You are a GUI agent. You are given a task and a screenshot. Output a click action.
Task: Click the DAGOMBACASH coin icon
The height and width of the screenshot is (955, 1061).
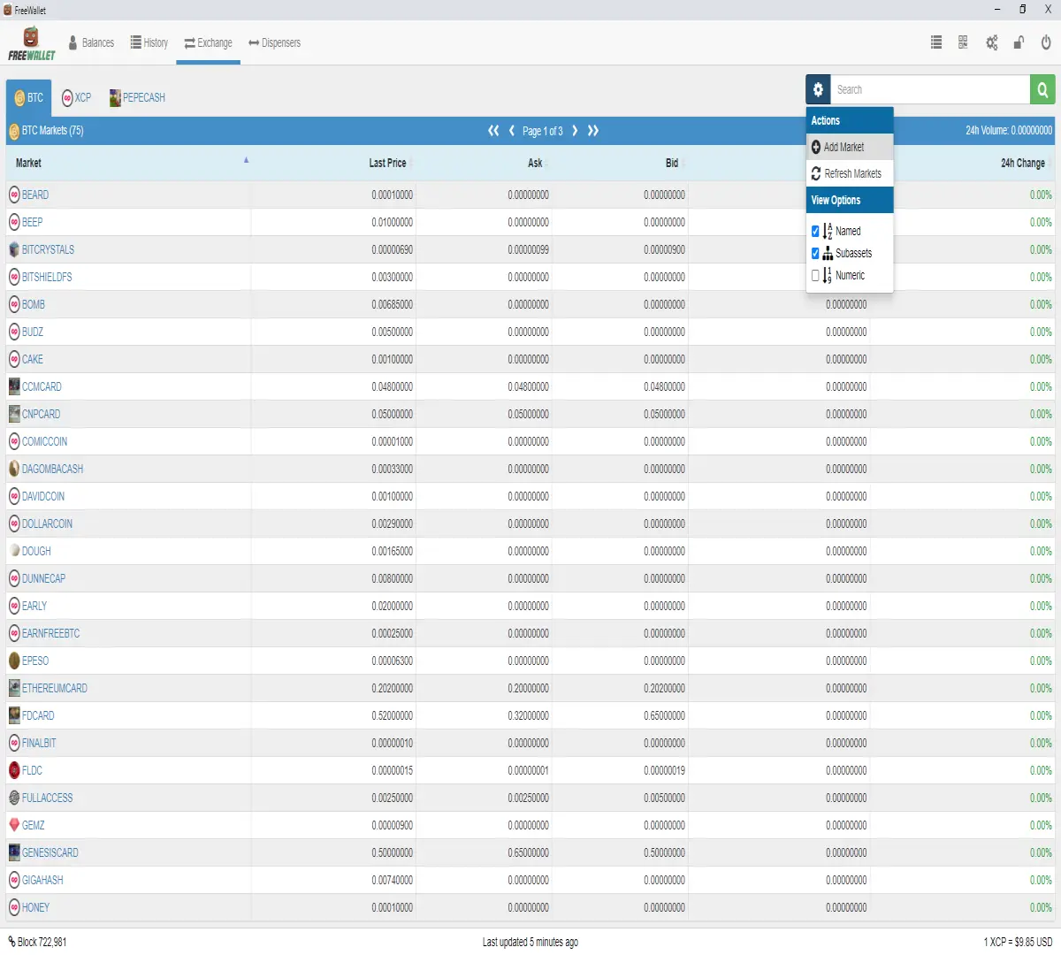pyautogui.click(x=14, y=469)
